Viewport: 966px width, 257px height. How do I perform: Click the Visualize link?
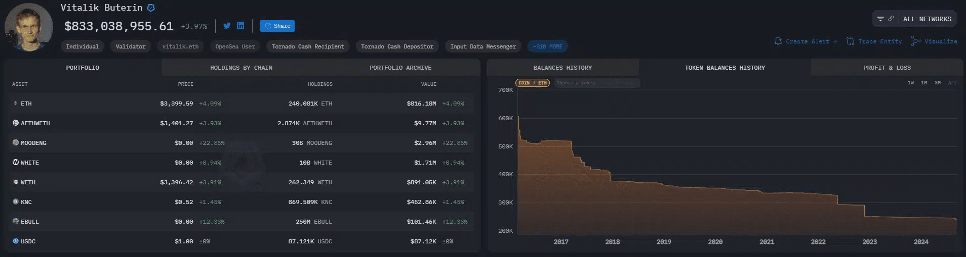(934, 41)
